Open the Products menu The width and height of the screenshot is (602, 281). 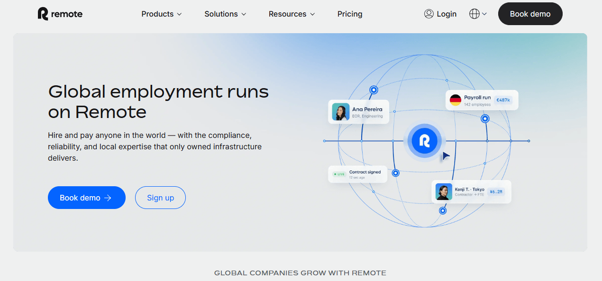(x=162, y=14)
